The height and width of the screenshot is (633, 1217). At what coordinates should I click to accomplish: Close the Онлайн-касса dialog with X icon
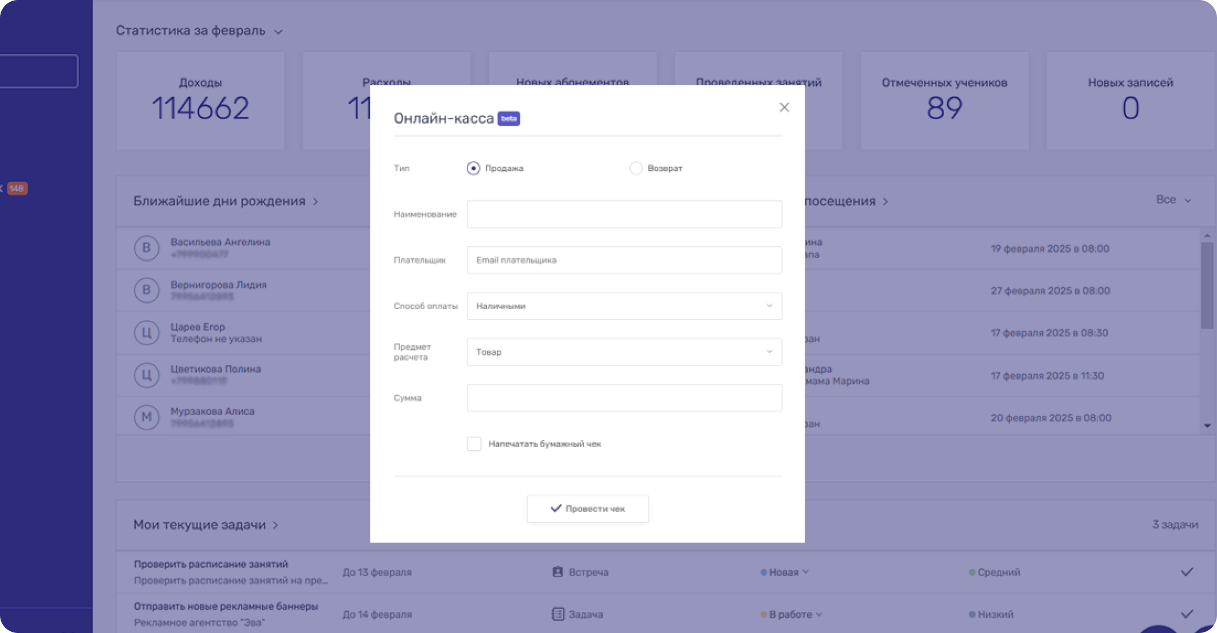coord(784,107)
